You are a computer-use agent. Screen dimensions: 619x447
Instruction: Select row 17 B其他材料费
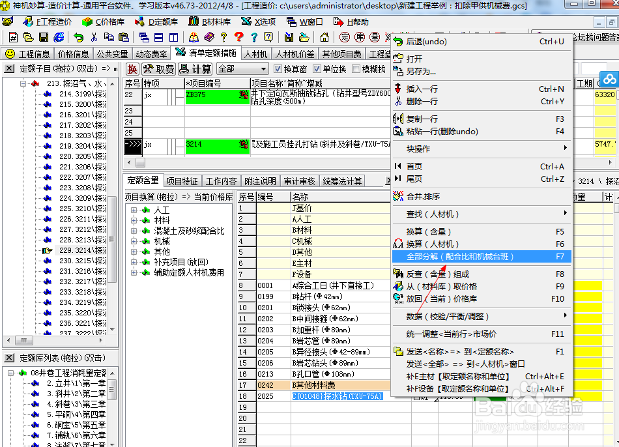[314, 385]
